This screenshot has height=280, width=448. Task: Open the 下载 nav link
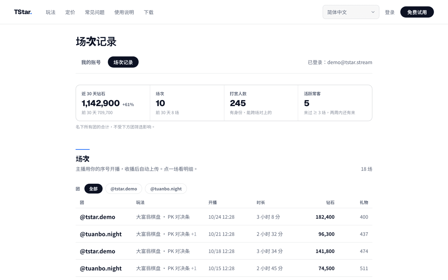[149, 12]
